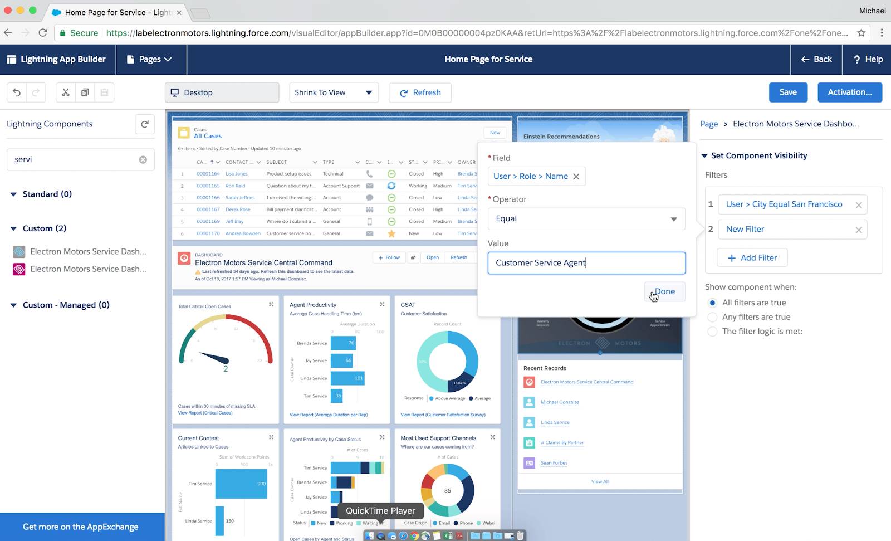This screenshot has width=891, height=541.
Task: Click Open button on dashboard header
Action: tap(433, 257)
